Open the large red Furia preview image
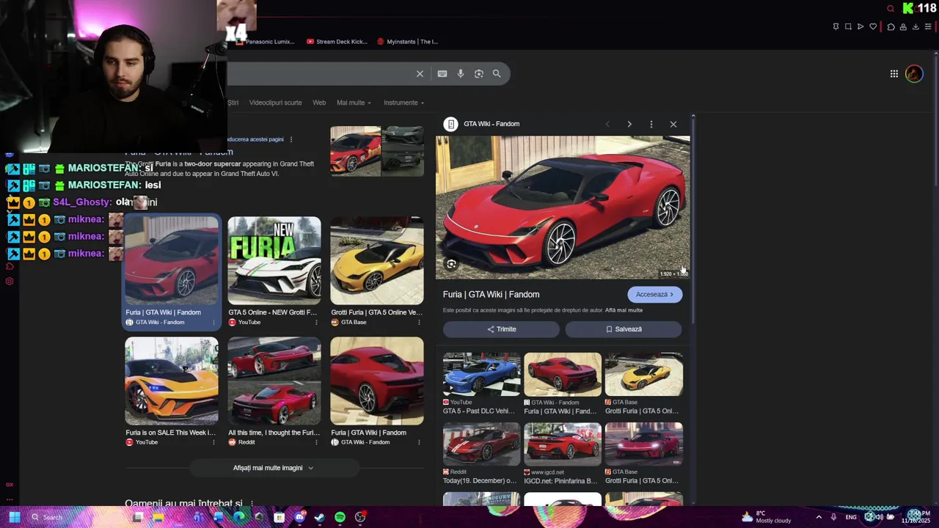 pos(563,208)
